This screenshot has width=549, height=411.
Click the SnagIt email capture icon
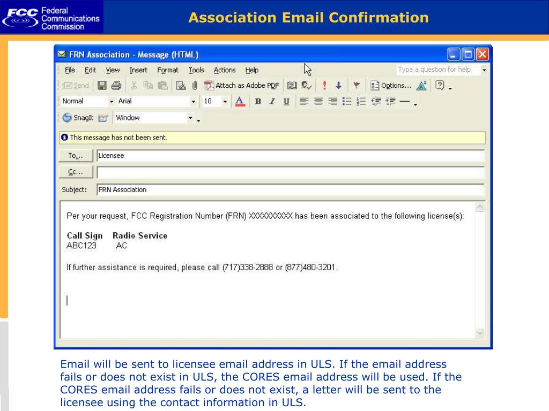[103, 118]
